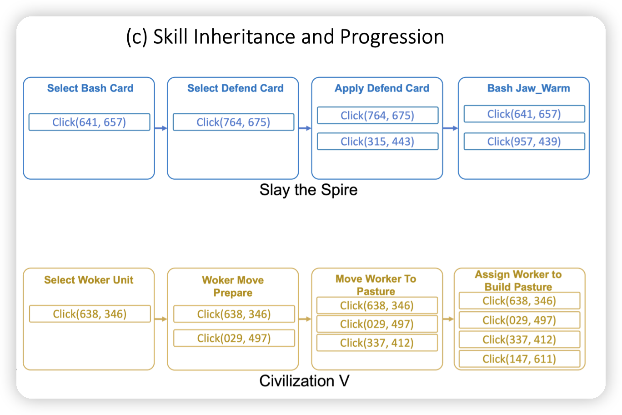Click the "Bash Jaw_Warm" heading

point(528,88)
